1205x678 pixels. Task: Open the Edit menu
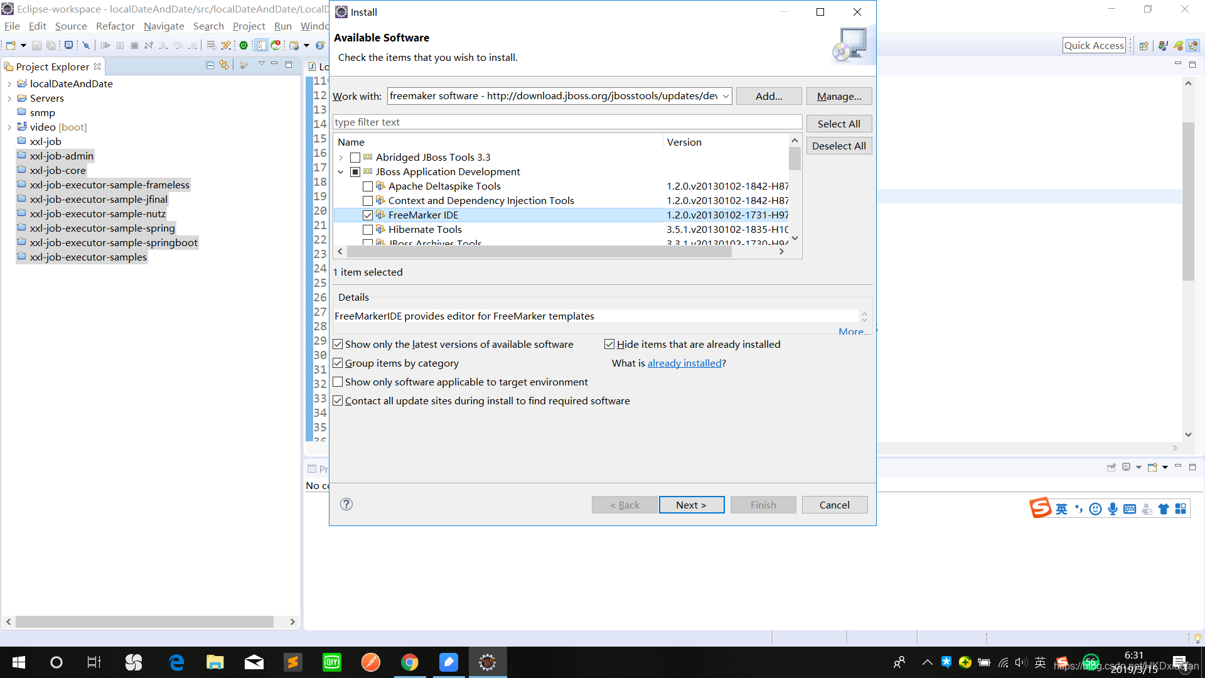(37, 26)
